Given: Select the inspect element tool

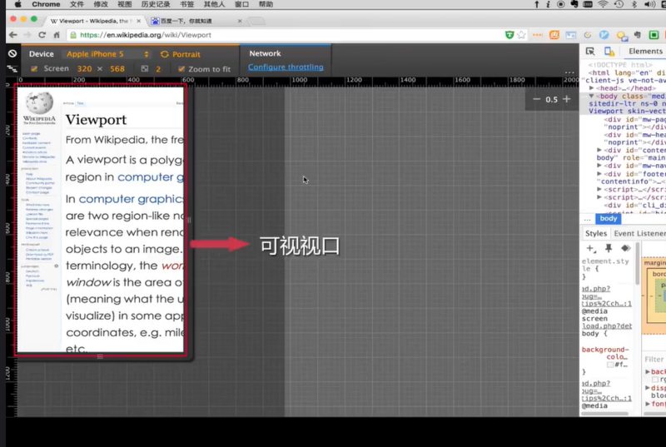Looking at the screenshot, I should pyautogui.click(x=590, y=52).
